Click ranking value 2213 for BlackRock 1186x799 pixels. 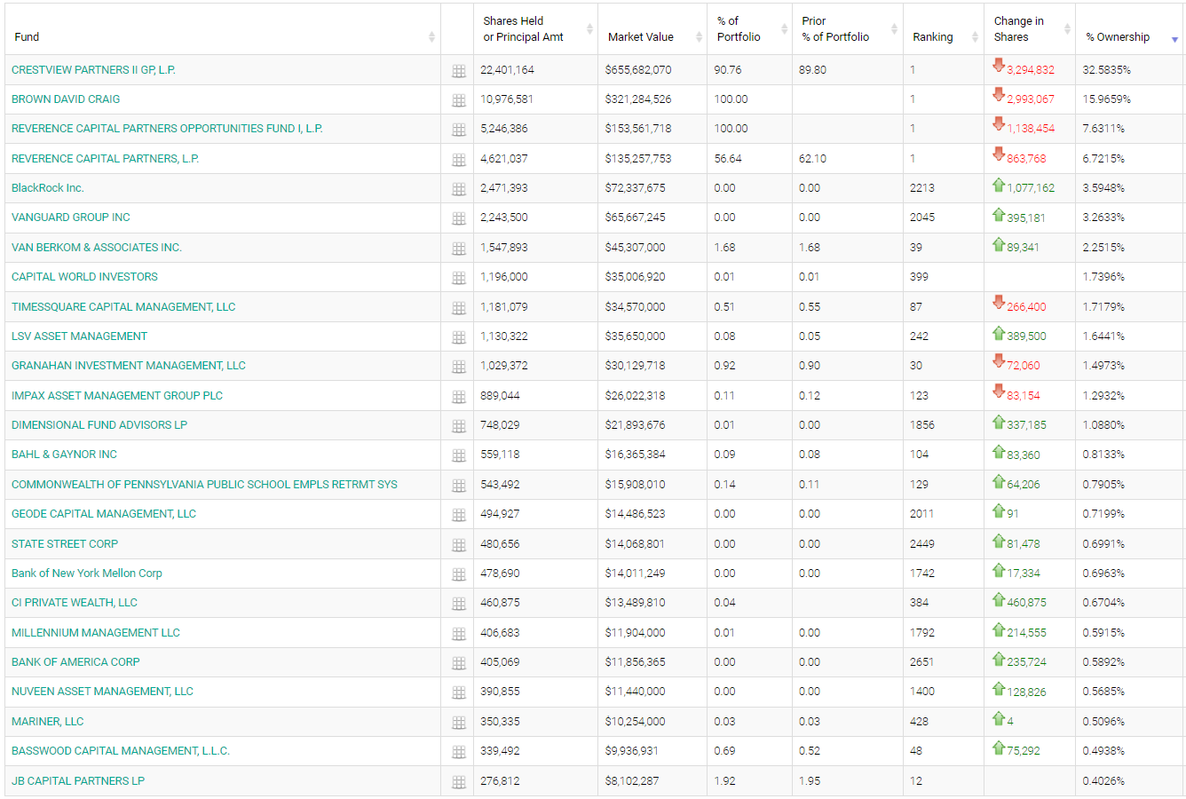pos(922,188)
